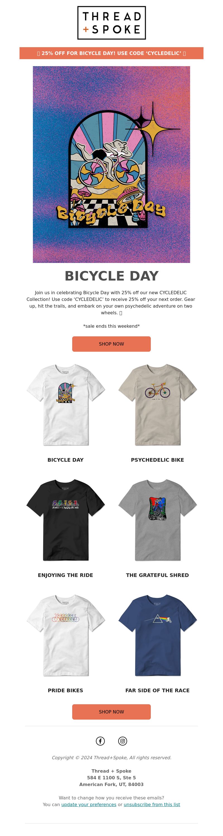
Task: Click the 25% off CYCLEDELIC promo banner
Action: pyautogui.click(x=111, y=53)
